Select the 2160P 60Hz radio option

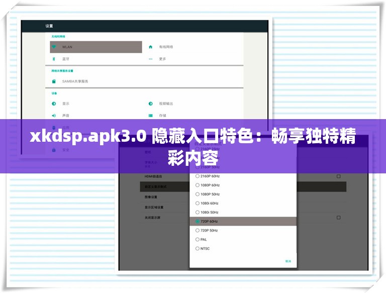(197, 176)
